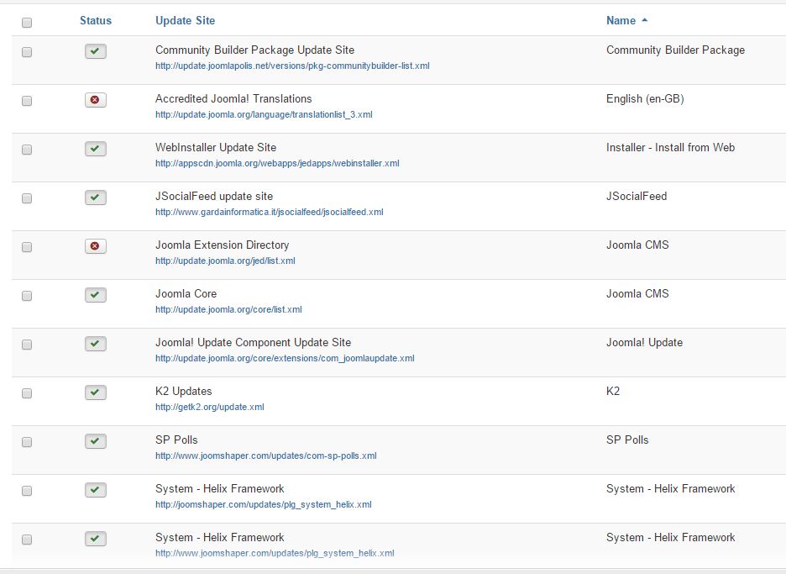Screen dimensions: 786x574
Task: Open the pkg-communitybuilder-list.xml URL
Action: [x=292, y=66]
